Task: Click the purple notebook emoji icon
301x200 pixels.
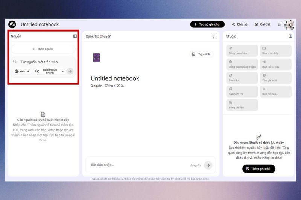Action: (97, 57)
